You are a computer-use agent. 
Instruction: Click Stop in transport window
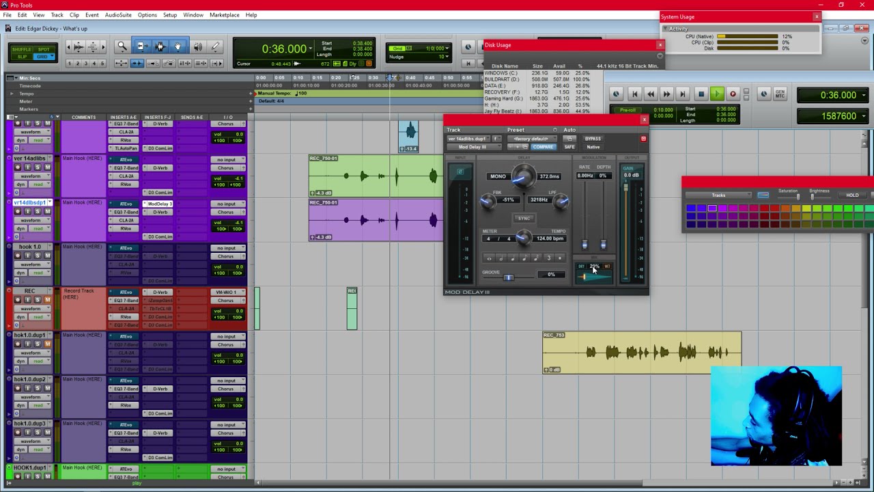pyautogui.click(x=701, y=94)
